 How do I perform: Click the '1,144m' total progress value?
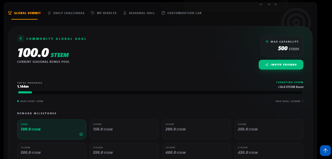(x=23, y=87)
